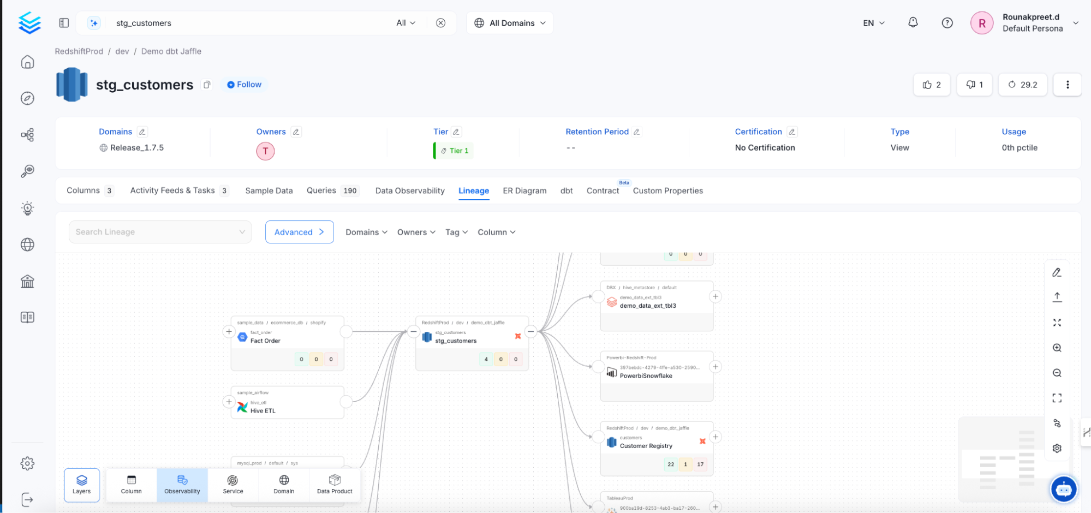1091x513 pixels.
Task: Select the Explore compass icon in sidebar
Action: coord(27,98)
